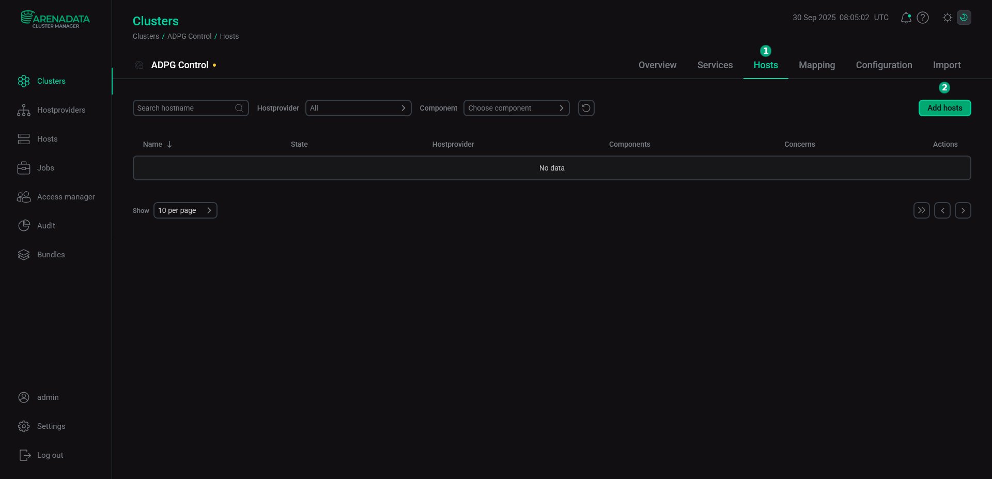992x479 pixels.
Task: Toggle dark mode with the moon button
Action: click(964, 17)
